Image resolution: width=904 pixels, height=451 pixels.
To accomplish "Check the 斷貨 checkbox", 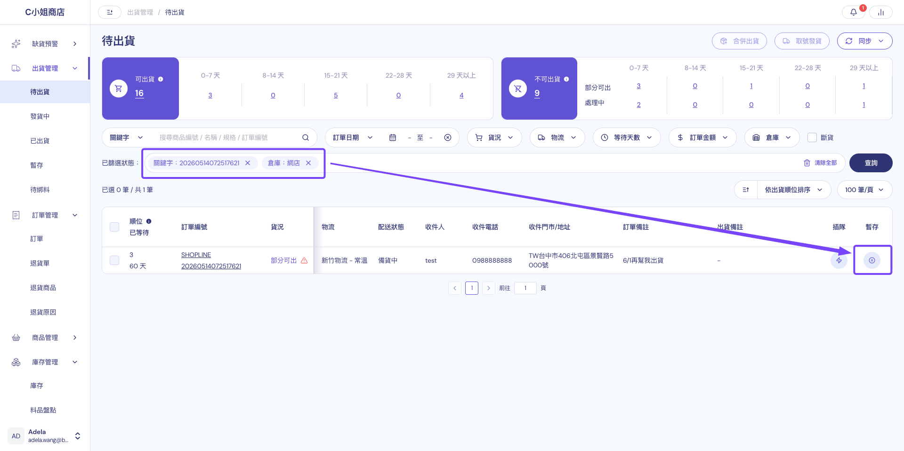I will tap(812, 137).
